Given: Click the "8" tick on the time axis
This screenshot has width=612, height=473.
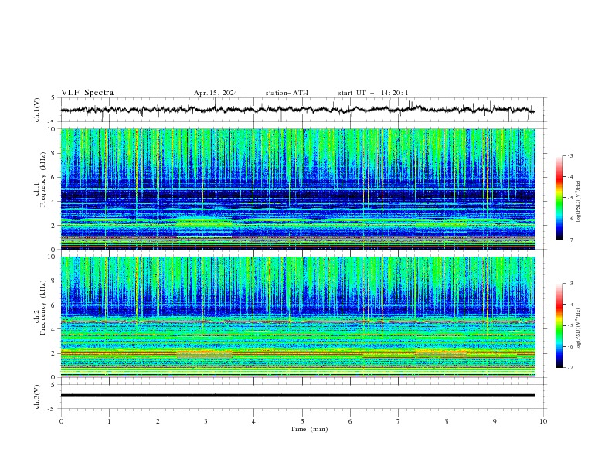Looking at the screenshot, I should 447,421.
